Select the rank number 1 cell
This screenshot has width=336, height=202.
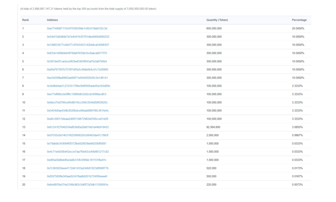coord(23,28)
